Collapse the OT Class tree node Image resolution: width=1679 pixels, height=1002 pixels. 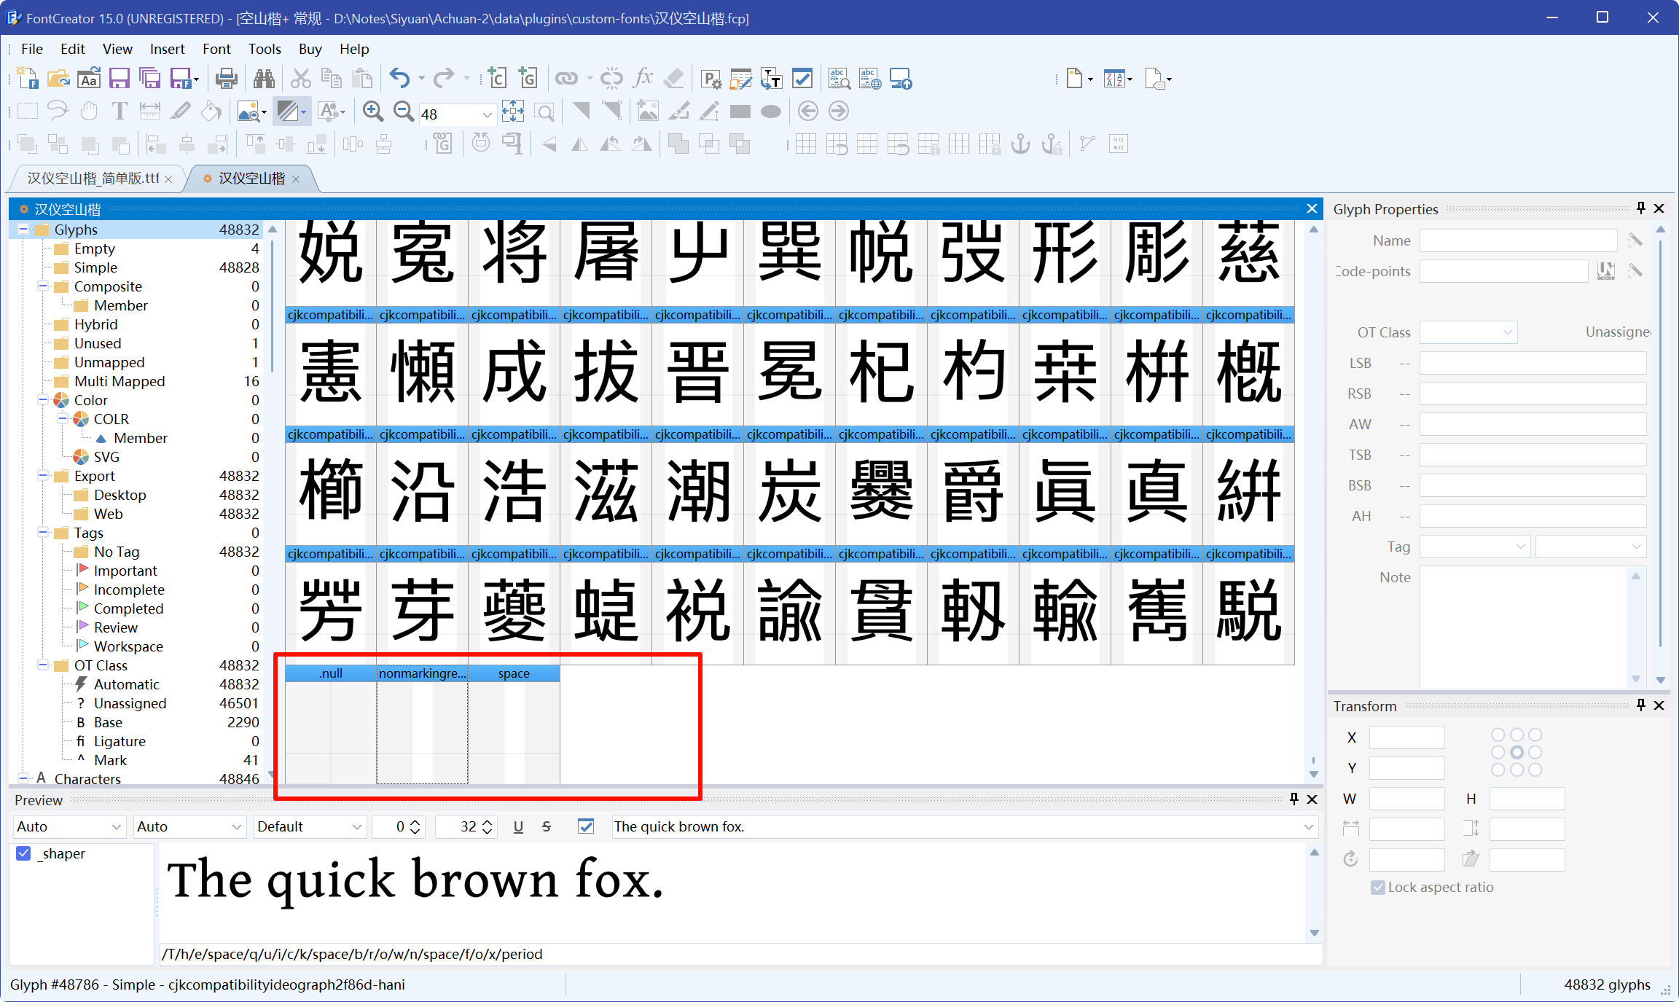coord(43,665)
